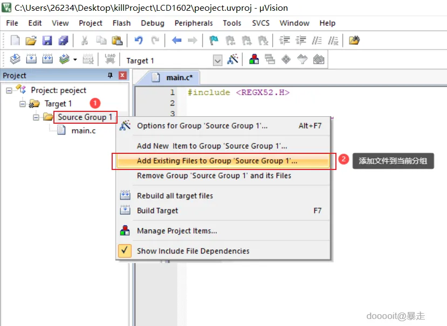Click the Open file folder icon
The image size is (447, 326).
[31, 41]
